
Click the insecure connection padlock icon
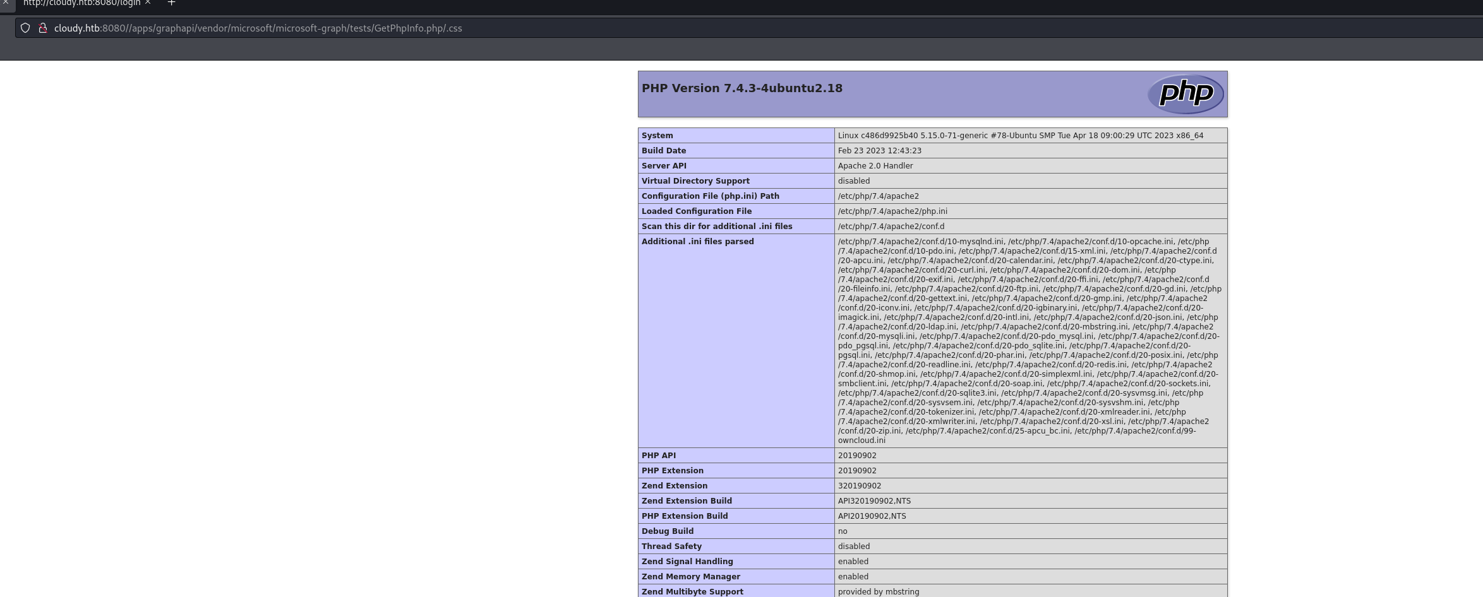tap(43, 28)
